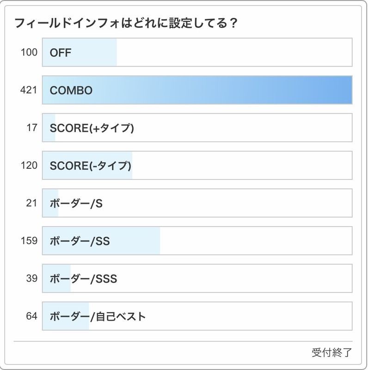Click the 120 vote count number

point(29,165)
